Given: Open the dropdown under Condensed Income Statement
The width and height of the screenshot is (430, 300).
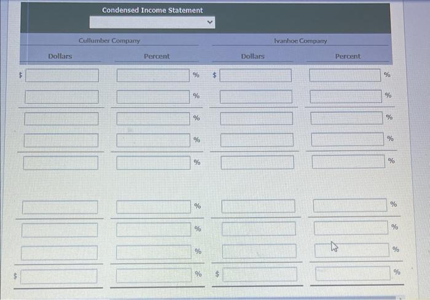Looking at the screenshot, I should (152, 22).
